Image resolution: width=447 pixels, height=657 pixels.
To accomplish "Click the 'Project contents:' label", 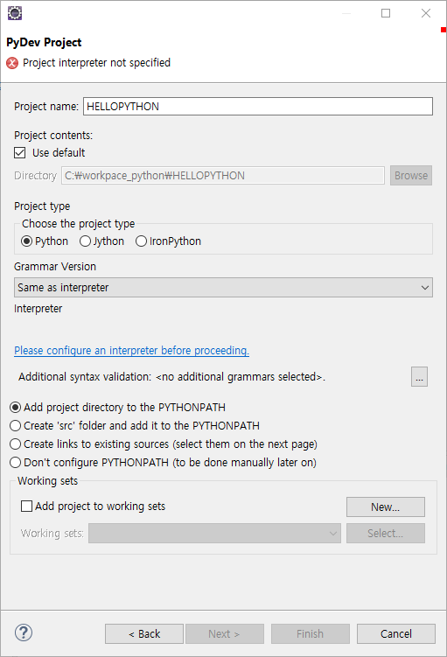I will 53,136.
